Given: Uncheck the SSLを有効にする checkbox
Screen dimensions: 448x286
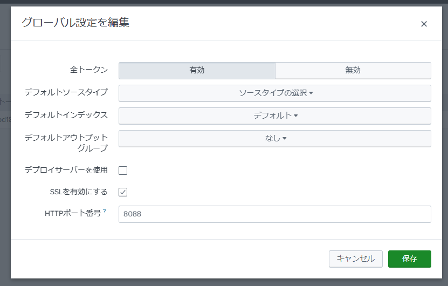Looking at the screenshot, I should [123, 192].
